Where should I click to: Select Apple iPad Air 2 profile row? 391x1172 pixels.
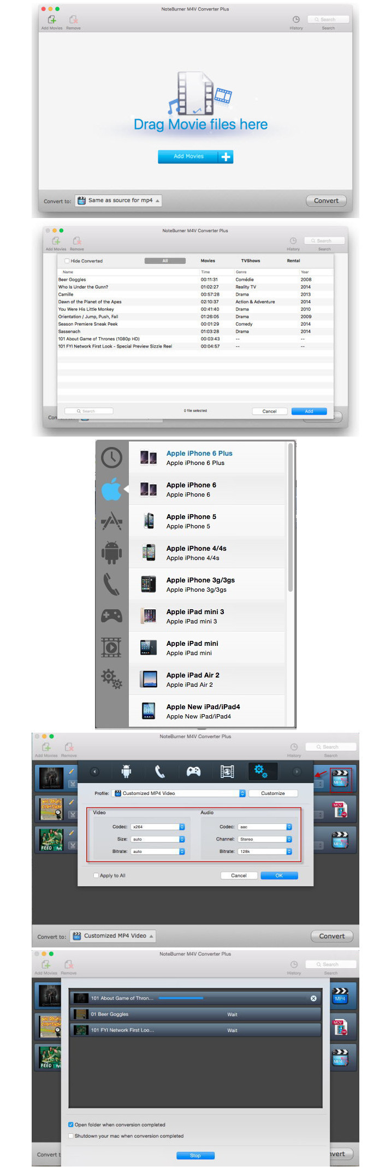click(x=207, y=680)
